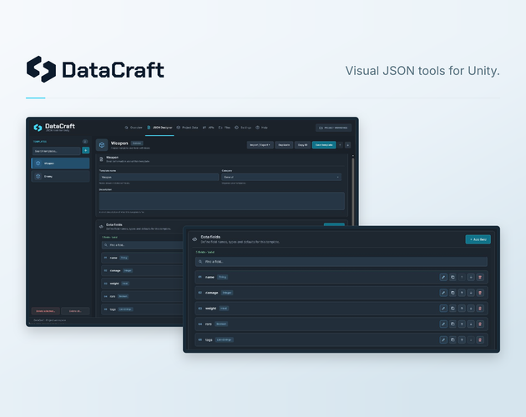Open the Files tab

(225, 128)
